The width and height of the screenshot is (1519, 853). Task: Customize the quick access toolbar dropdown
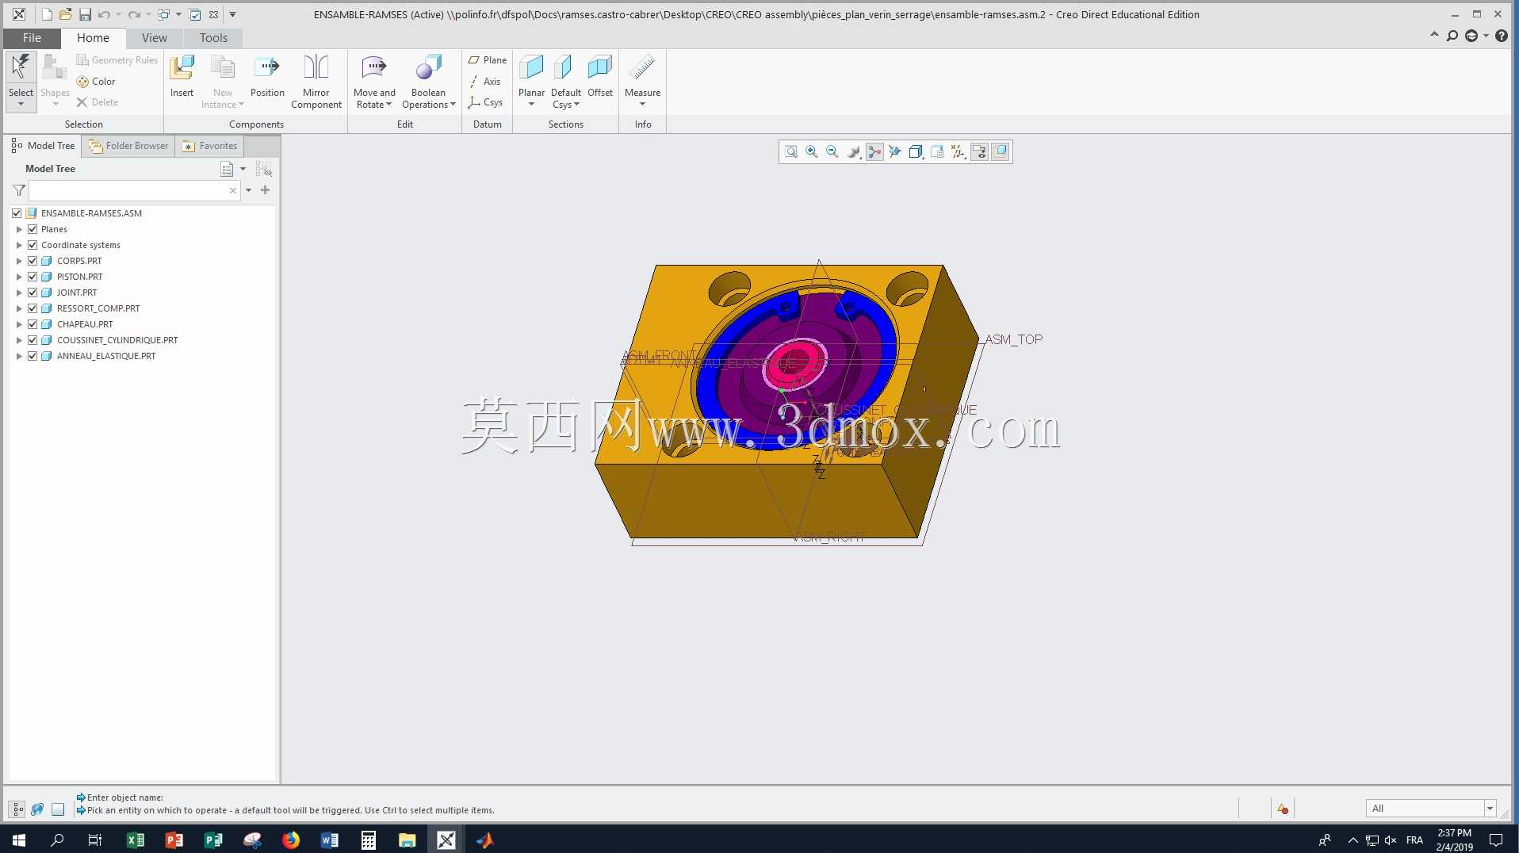pos(232,14)
